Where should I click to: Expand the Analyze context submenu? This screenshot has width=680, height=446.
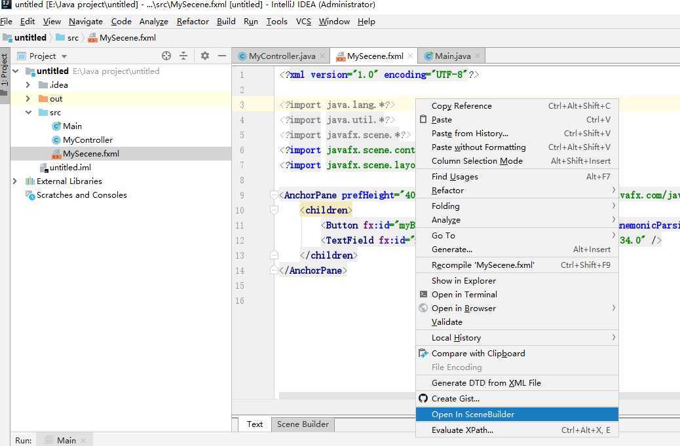[517, 220]
